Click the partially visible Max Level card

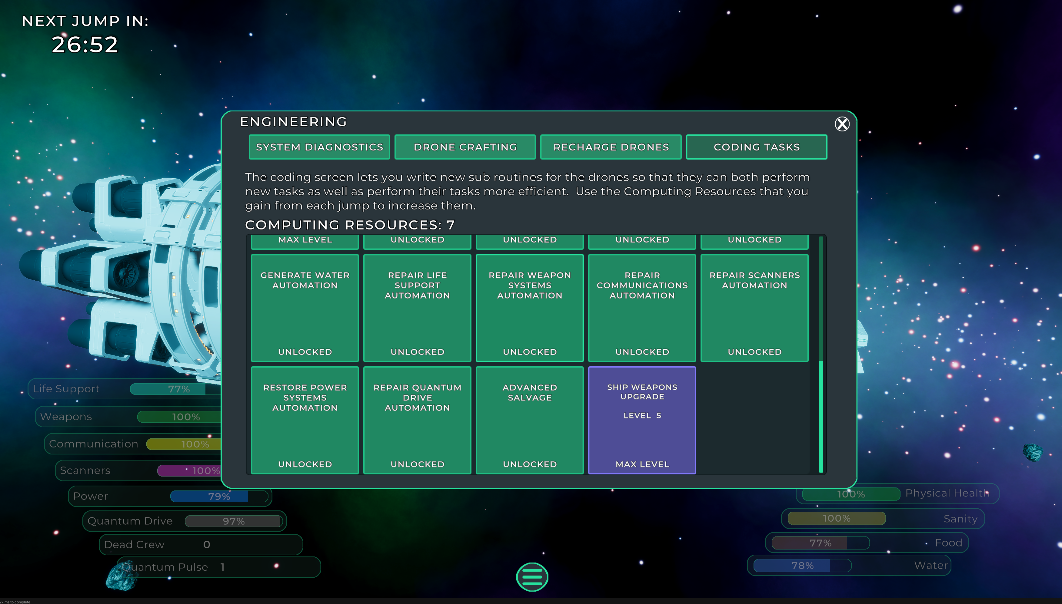(305, 242)
